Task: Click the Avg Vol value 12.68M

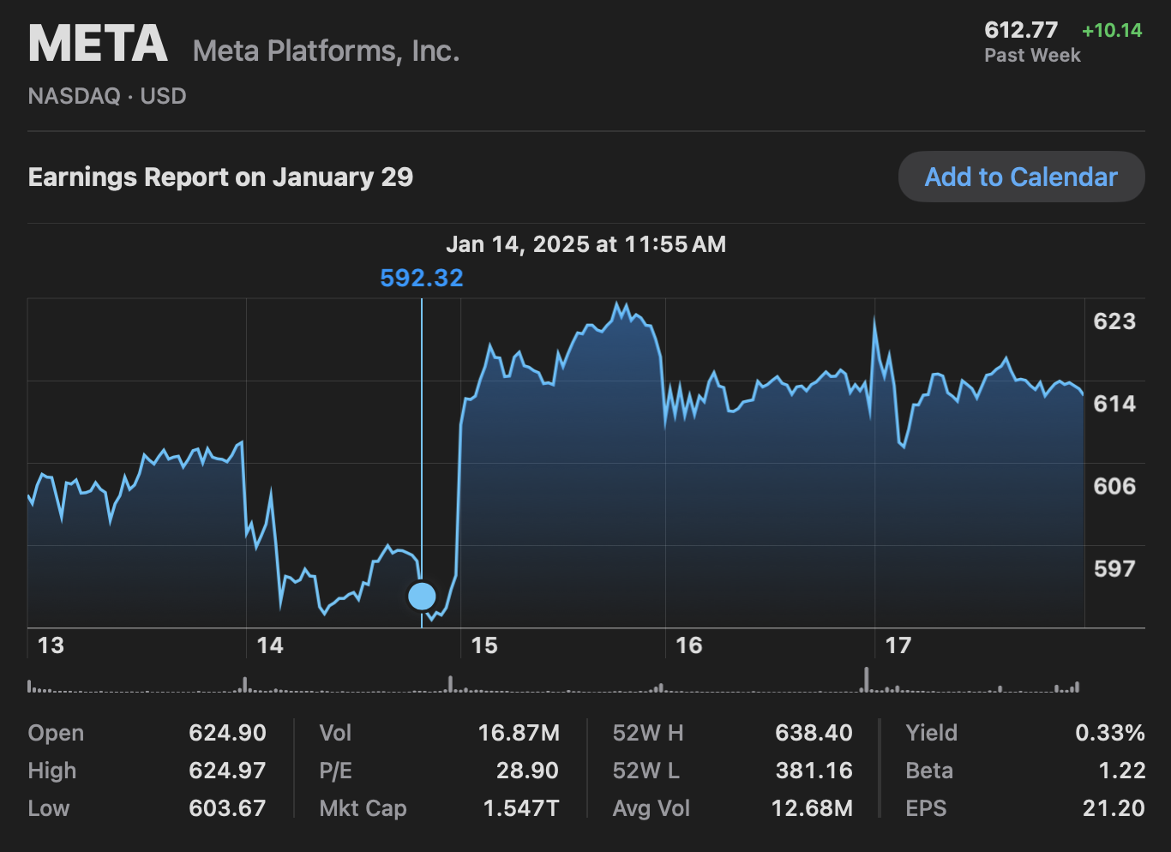Action: click(x=812, y=808)
